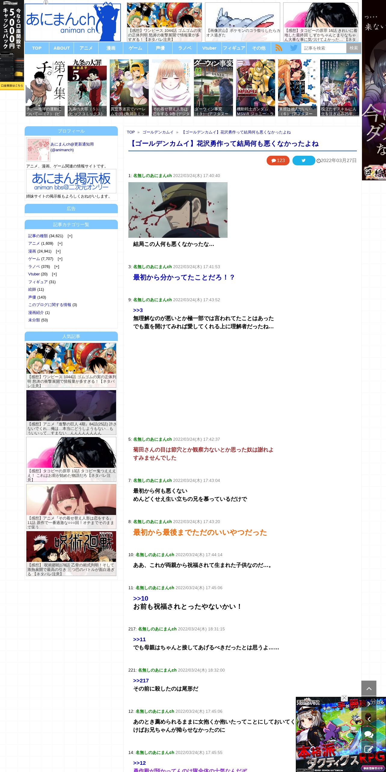
Task: Open the 漫画紹介 category link
Action: click(36, 313)
